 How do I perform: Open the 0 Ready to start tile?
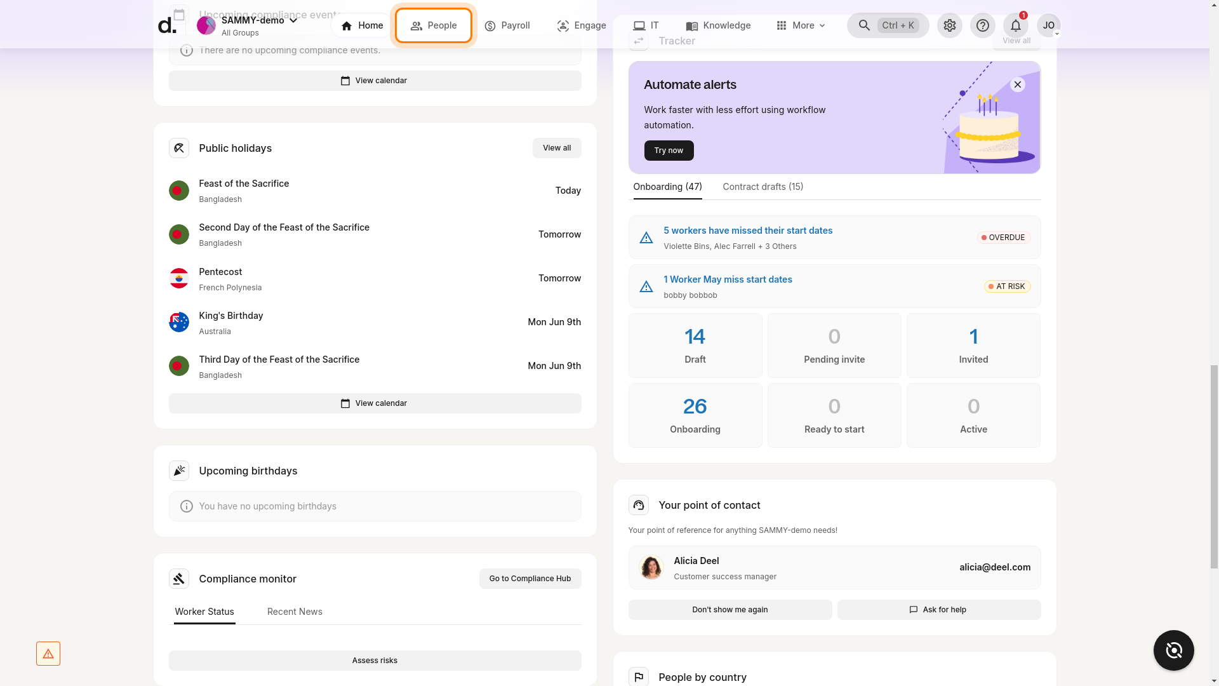pos(834,415)
